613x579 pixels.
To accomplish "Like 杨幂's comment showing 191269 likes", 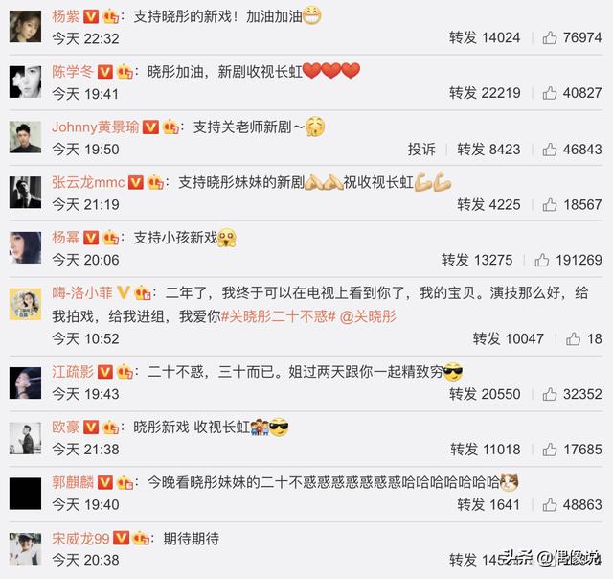I will click(541, 260).
